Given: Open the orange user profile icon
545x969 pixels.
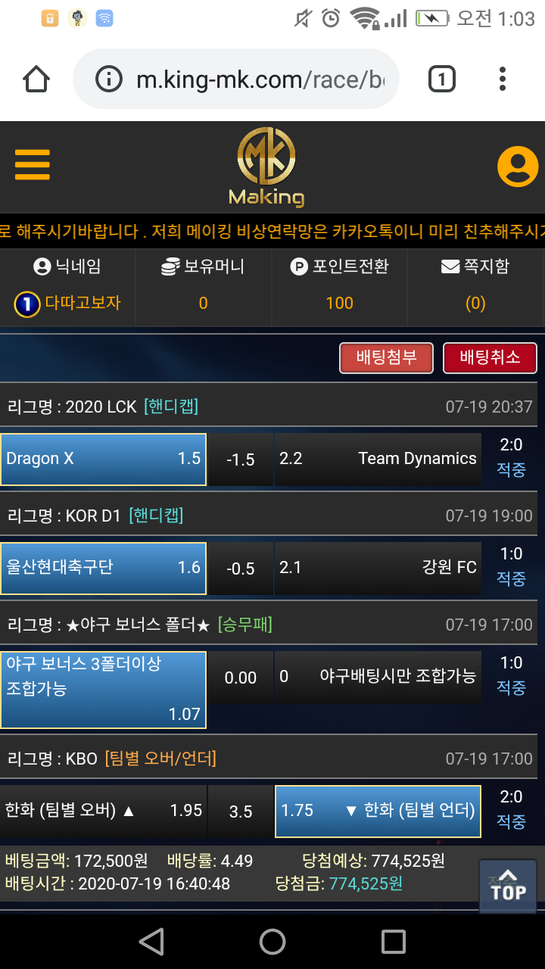Looking at the screenshot, I should point(518,166).
